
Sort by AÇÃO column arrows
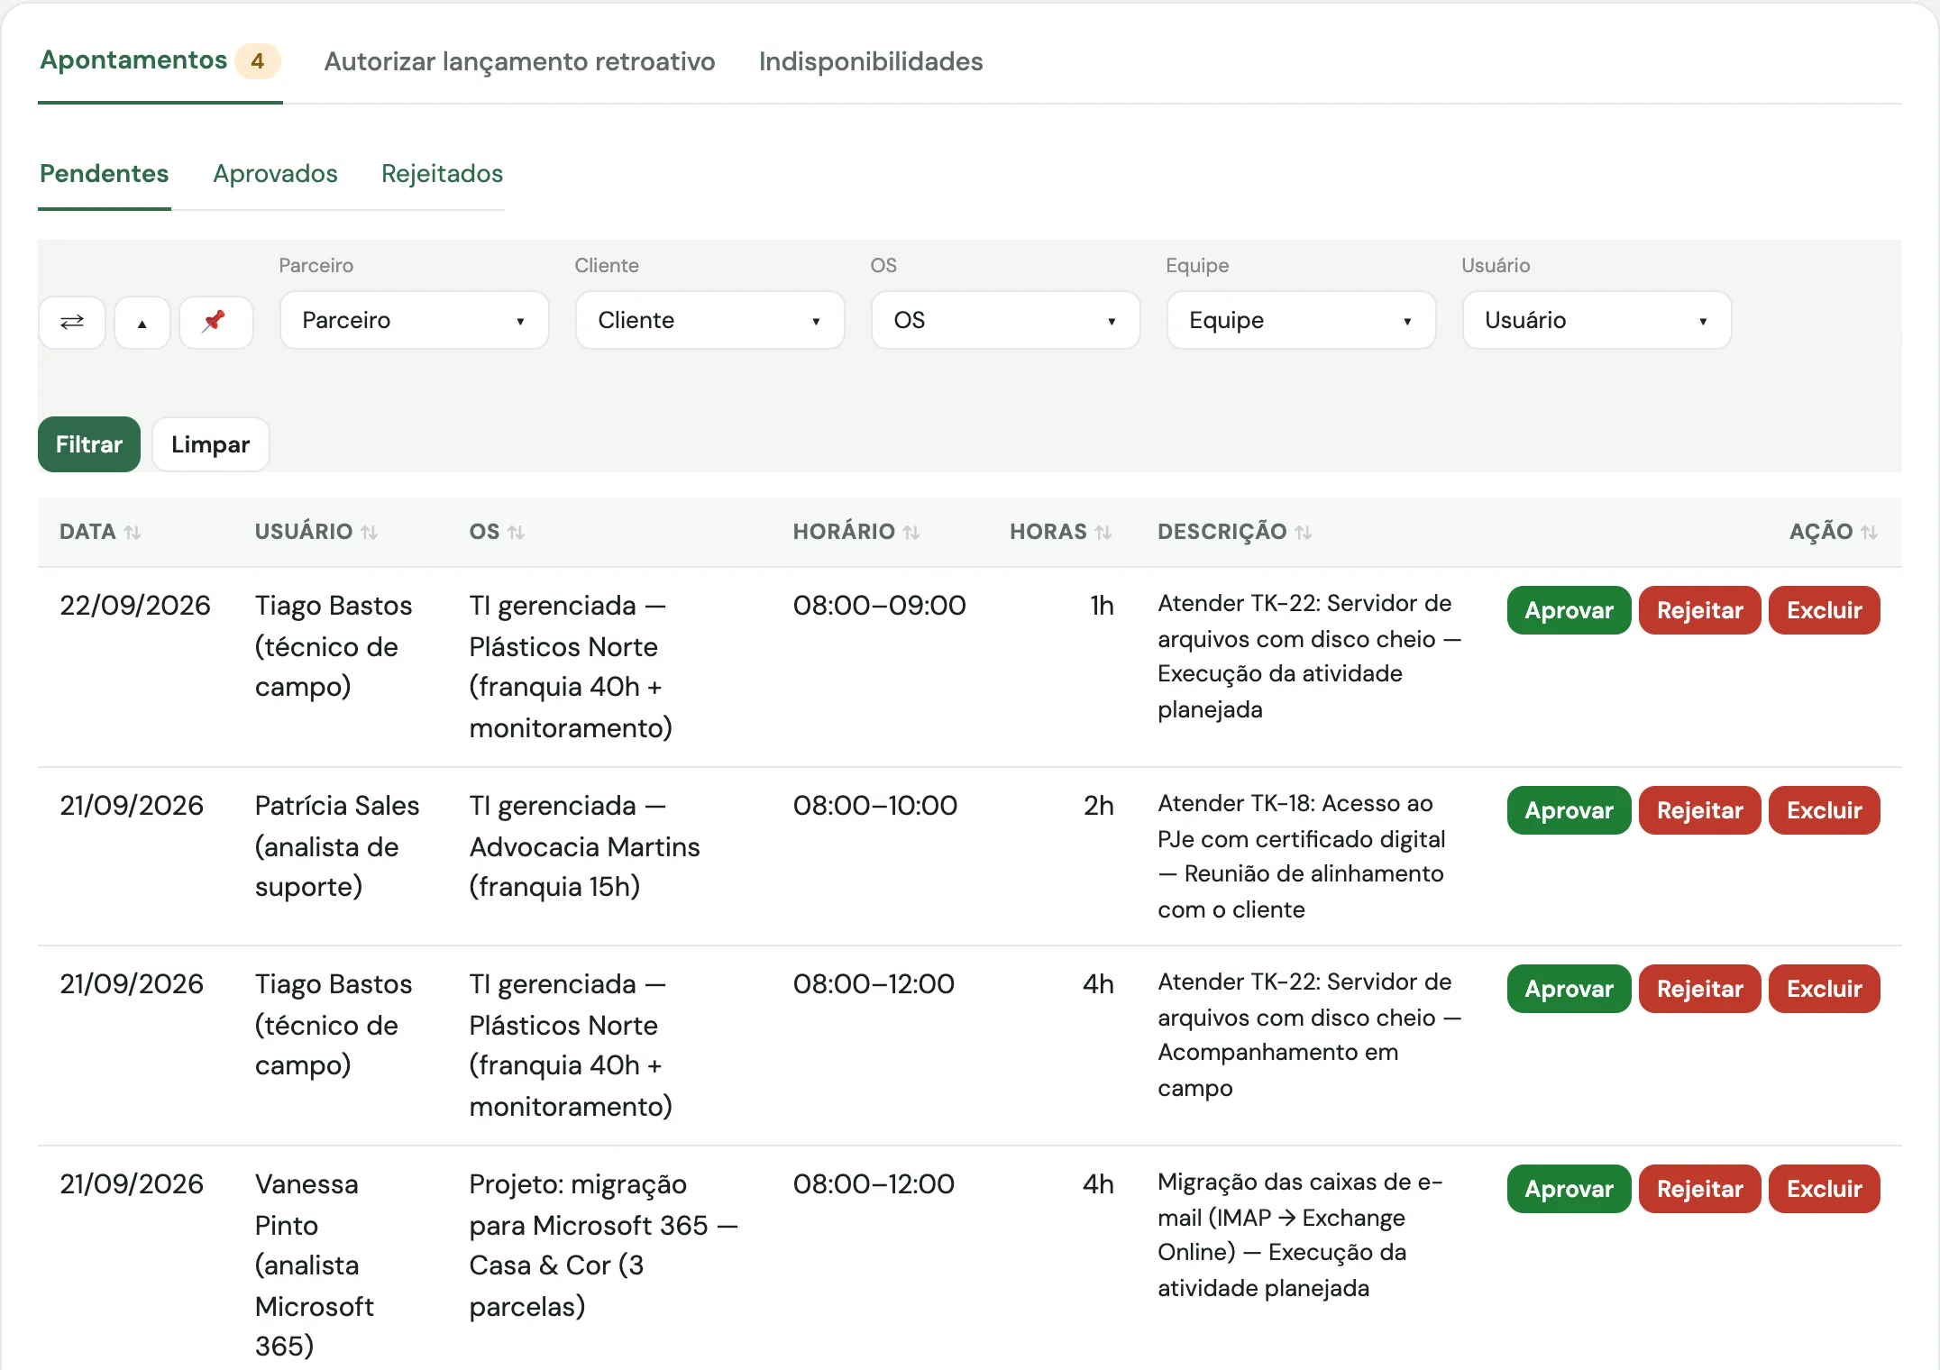[1870, 533]
